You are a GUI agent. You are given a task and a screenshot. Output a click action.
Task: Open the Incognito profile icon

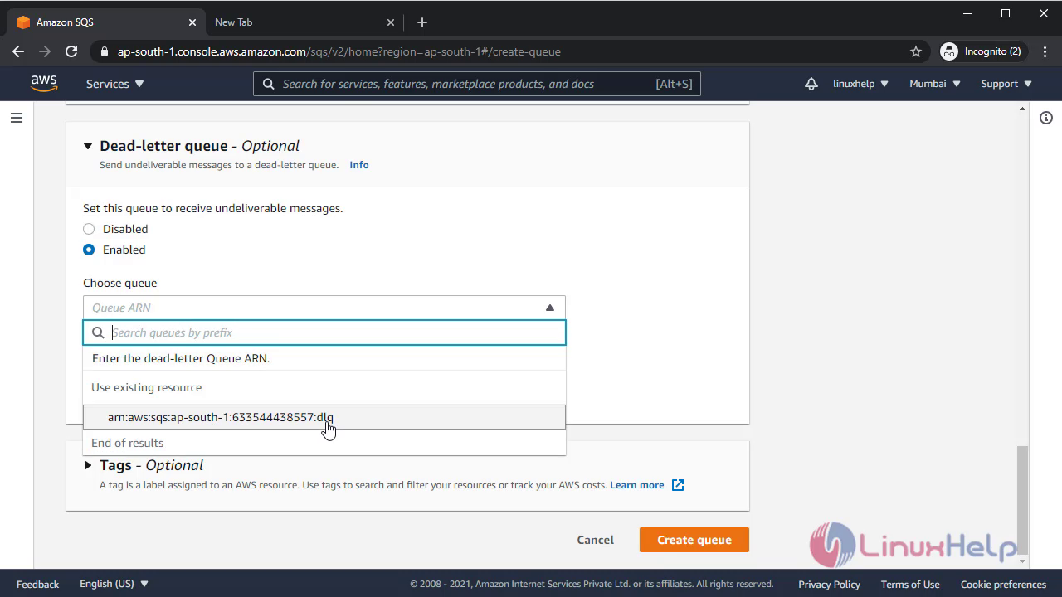tap(948, 51)
